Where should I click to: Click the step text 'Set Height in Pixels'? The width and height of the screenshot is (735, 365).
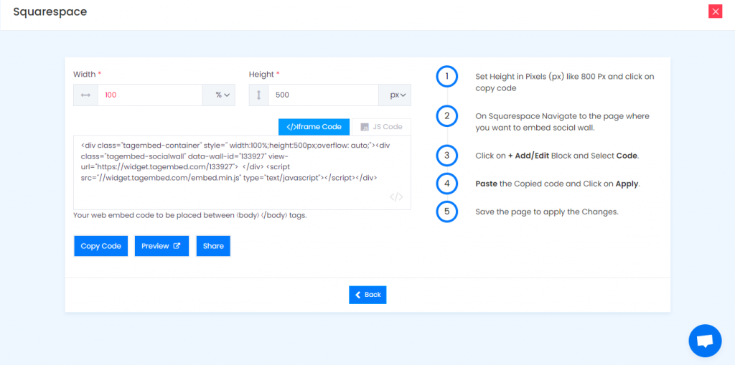point(565,82)
